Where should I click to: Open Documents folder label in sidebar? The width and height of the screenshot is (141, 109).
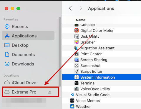point(23,55)
